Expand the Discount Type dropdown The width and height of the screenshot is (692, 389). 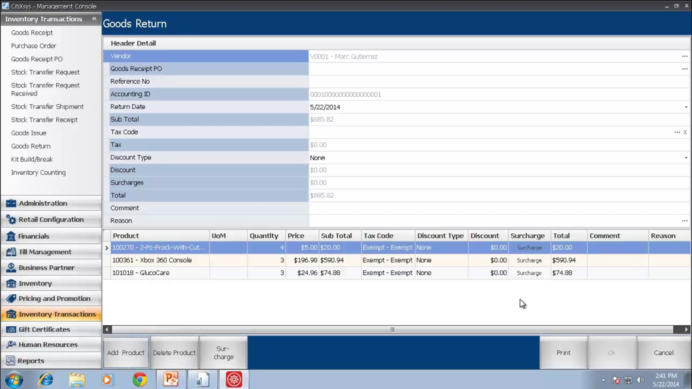[686, 158]
